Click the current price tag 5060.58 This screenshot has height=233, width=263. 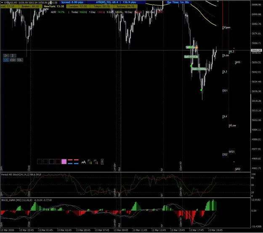point(256,50)
